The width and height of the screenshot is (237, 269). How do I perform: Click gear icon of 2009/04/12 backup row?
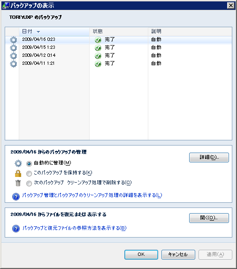pos(14,56)
